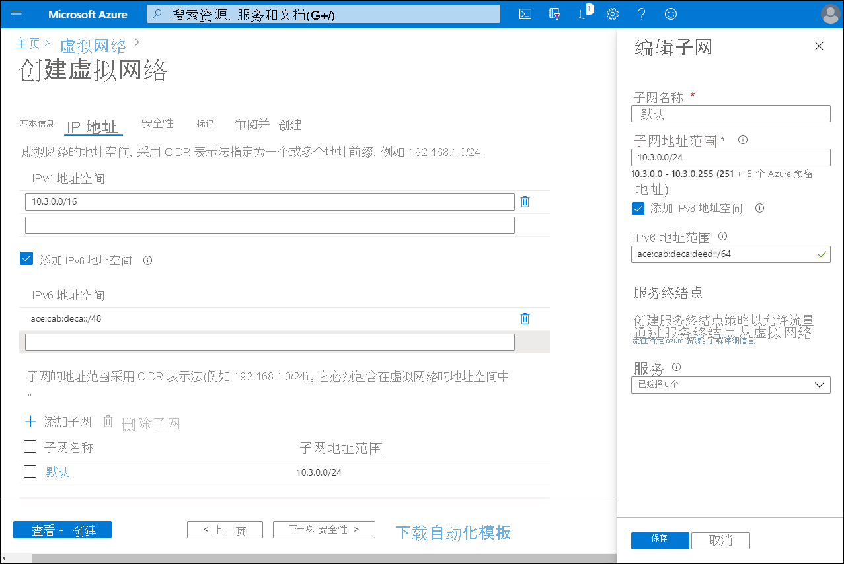Open Azure help via the question mark icon

point(641,13)
